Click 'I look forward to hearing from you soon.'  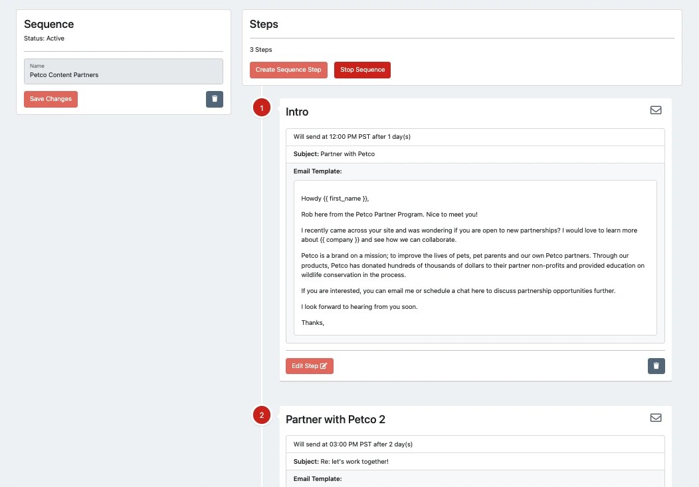pos(359,306)
